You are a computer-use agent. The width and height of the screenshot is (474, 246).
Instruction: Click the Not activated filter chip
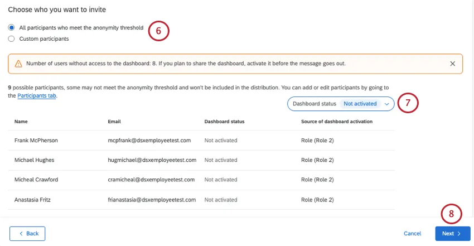(360, 104)
